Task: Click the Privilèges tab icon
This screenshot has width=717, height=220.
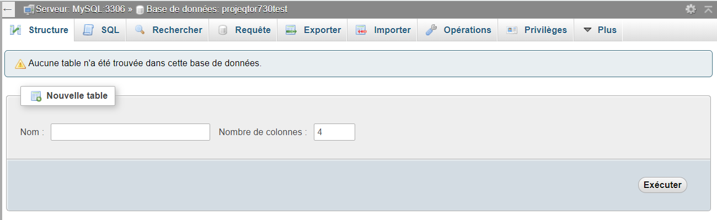Action: click(512, 30)
